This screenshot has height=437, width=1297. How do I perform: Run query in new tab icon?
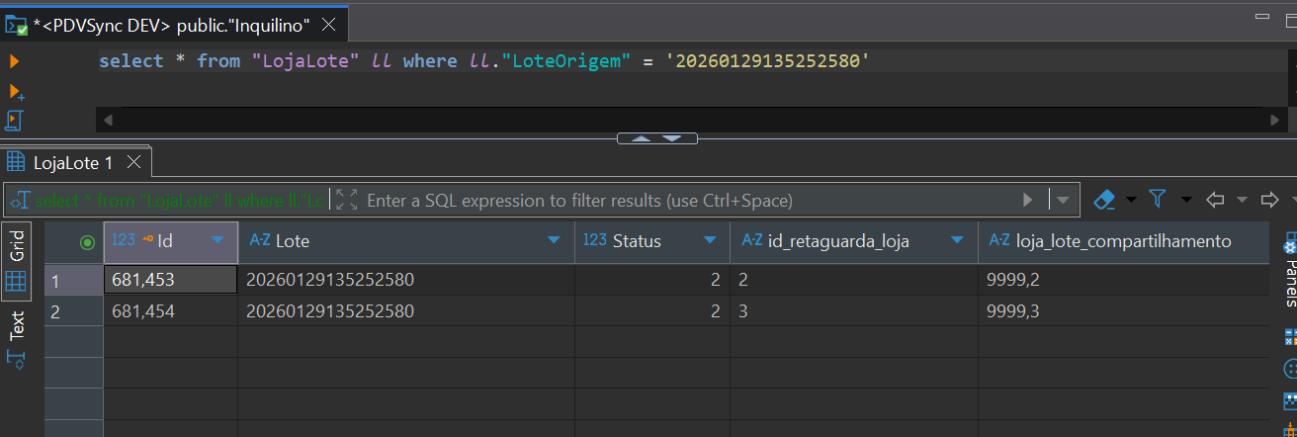[16, 92]
